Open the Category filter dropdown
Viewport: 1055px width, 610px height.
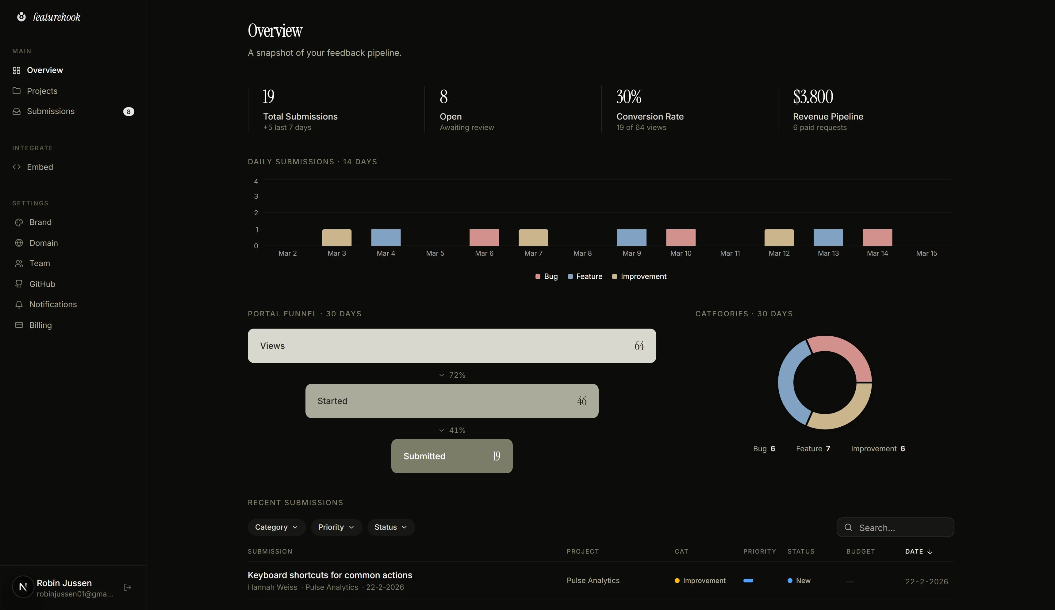coord(276,527)
